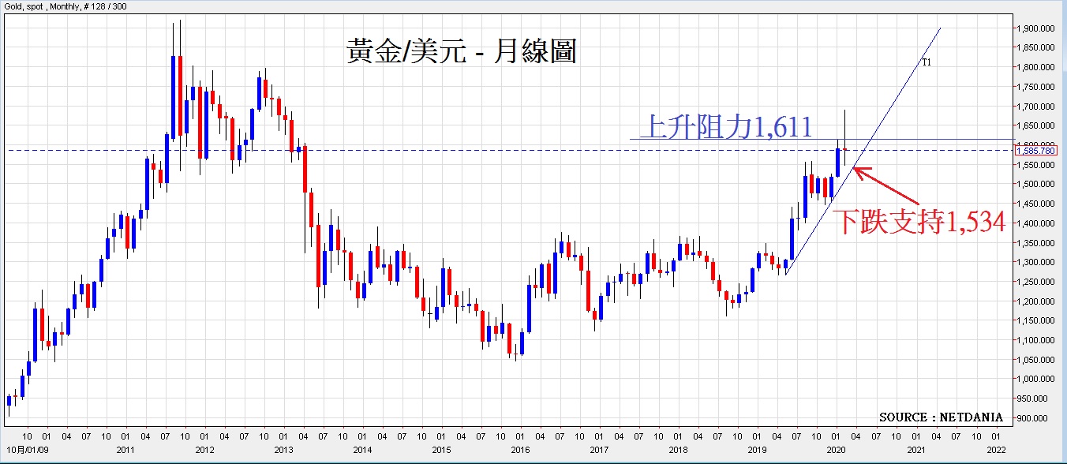Select 2011 on the time axis
The image size is (1067, 464).
[125, 450]
